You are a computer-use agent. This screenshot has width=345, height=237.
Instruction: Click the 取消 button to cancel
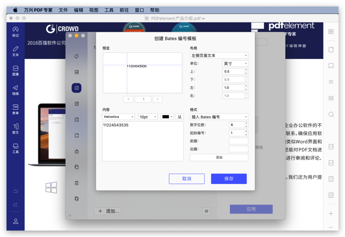point(186,179)
